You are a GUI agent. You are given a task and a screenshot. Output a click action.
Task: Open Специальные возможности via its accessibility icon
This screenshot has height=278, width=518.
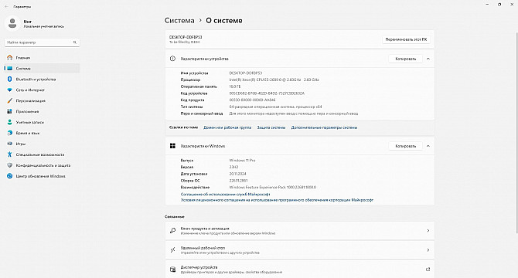pyautogui.click(x=9, y=154)
